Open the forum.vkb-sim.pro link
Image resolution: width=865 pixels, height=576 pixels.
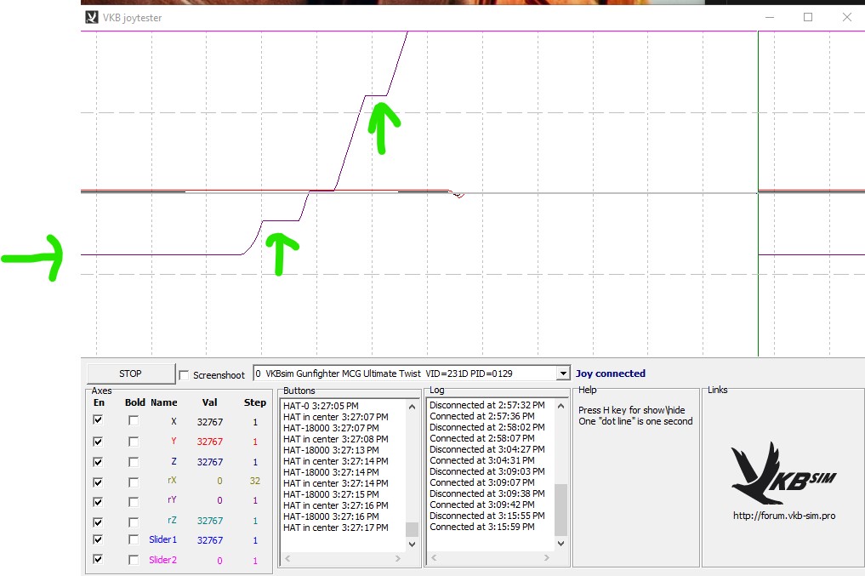point(784,516)
